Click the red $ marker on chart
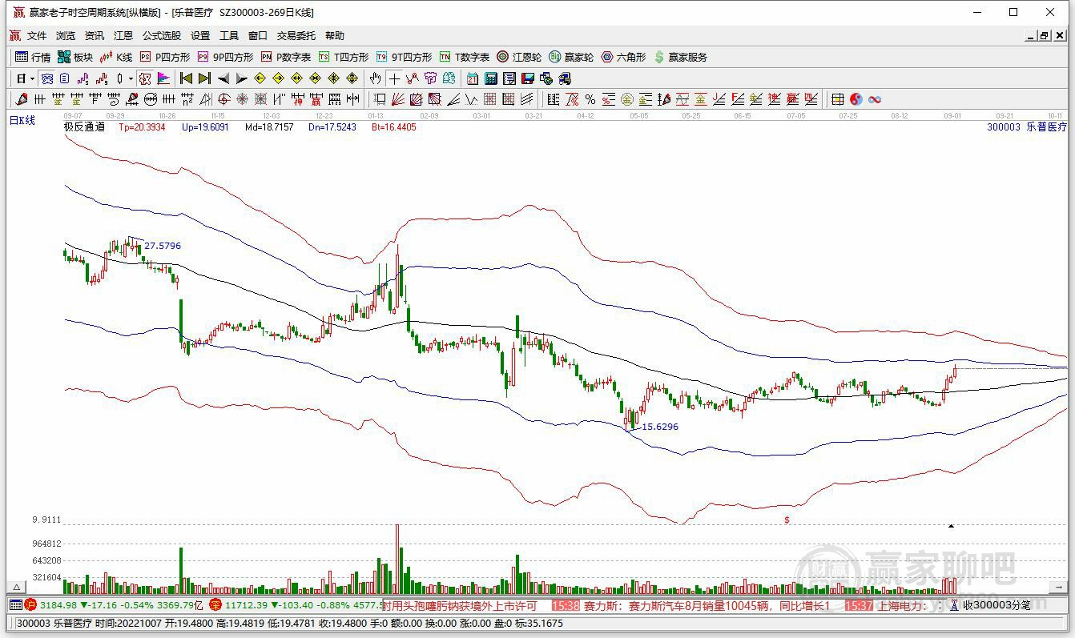Image resolution: width=1075 pixels, height=638 pixels. tap(787, 520)
